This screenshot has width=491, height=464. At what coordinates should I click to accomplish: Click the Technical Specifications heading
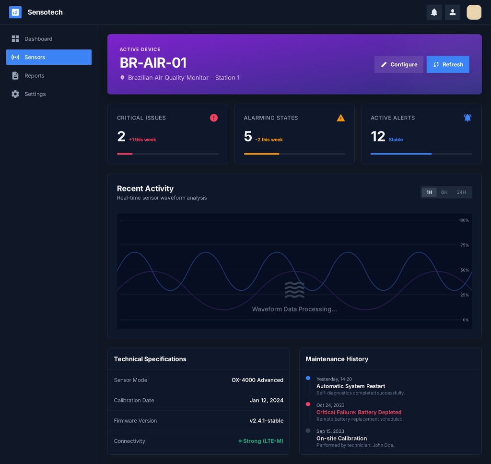coord(150,359)
